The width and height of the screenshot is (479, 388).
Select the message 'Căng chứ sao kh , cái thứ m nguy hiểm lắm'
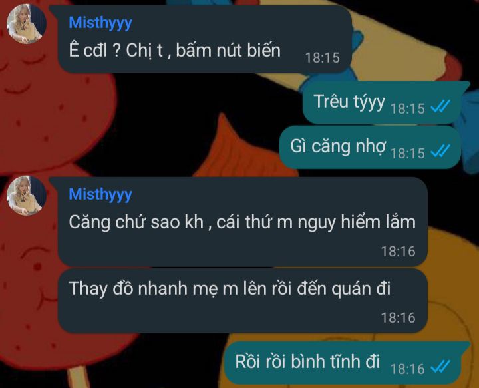pos(242,222)
